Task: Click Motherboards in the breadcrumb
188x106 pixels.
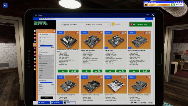Action: (49, 19)
